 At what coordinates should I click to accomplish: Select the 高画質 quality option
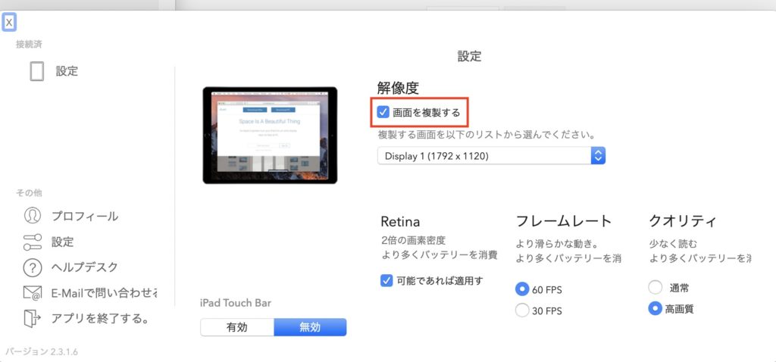tap(656, 309)
